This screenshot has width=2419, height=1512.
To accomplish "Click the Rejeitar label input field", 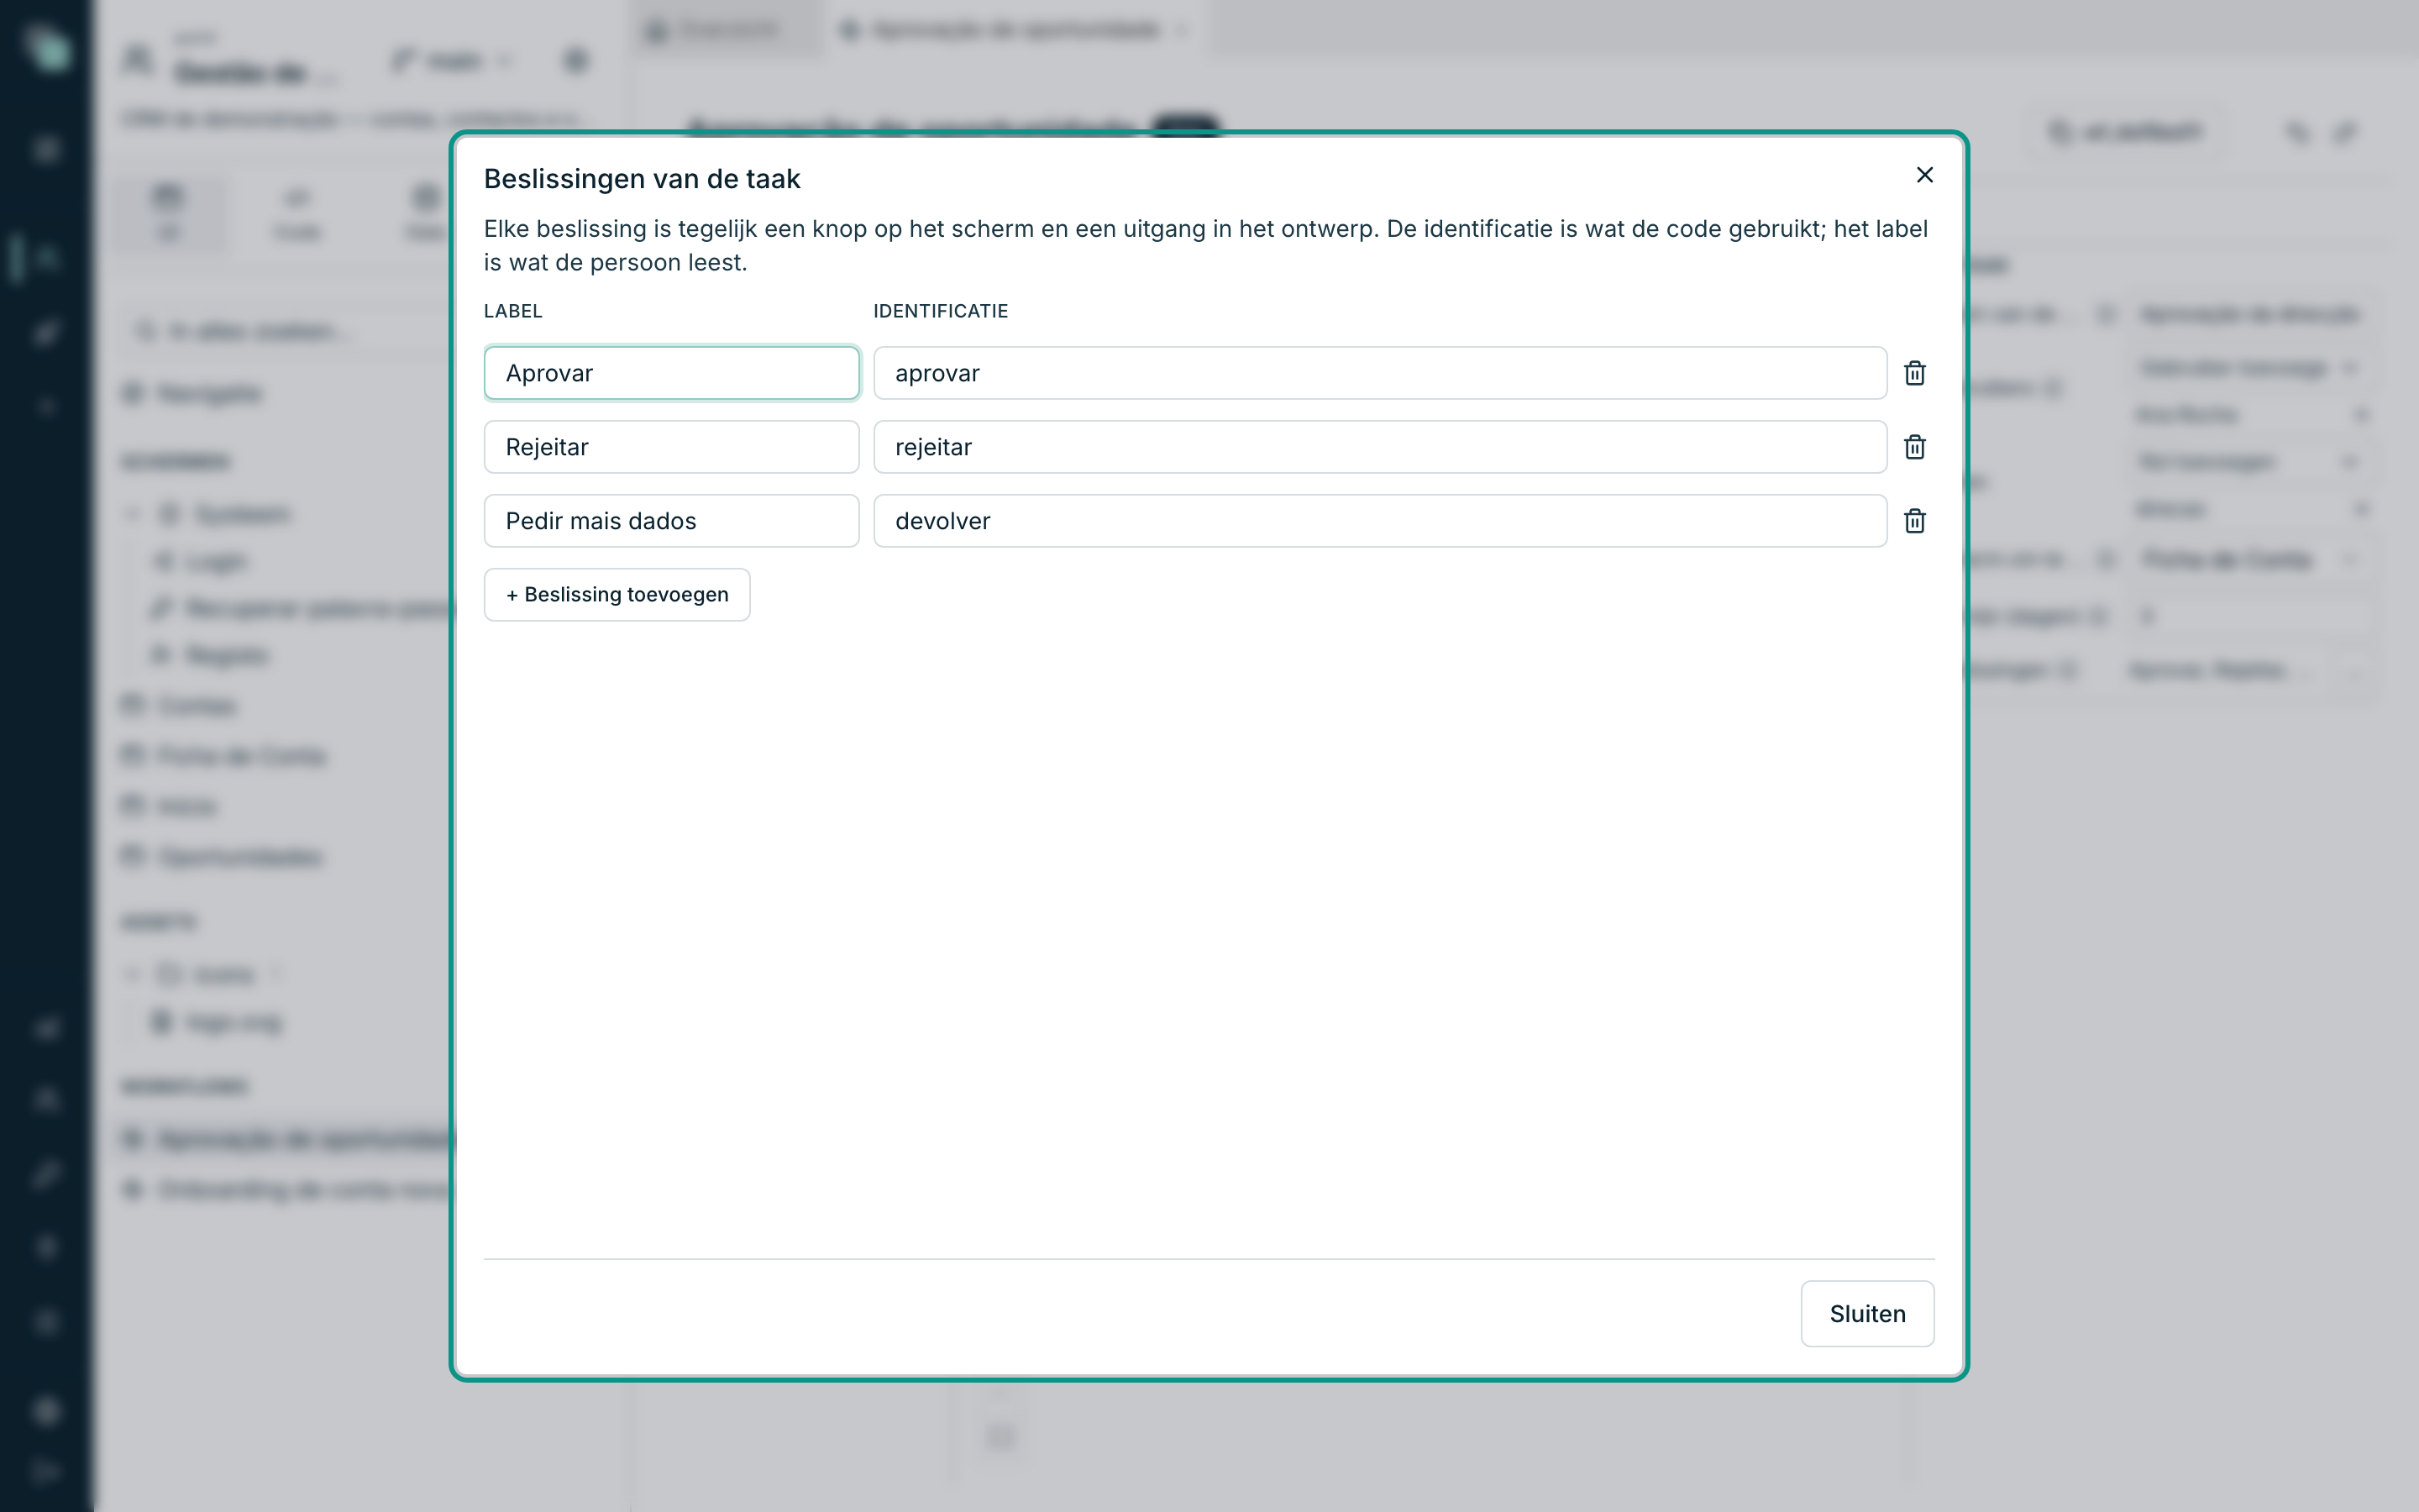I will (672, 447).
